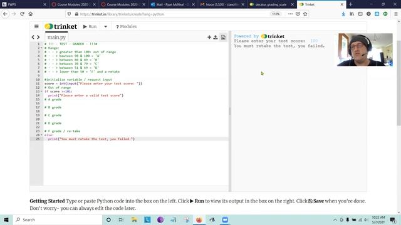
Task: Click the webcam video thumbnail
Action: click(x=365, y=50)
